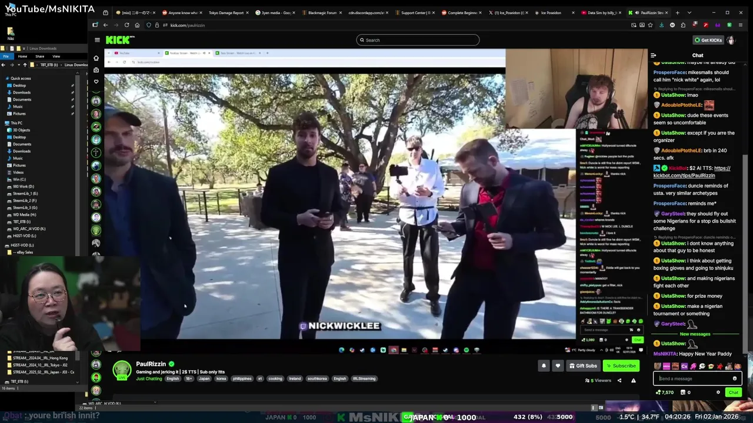Open the kickbot.com tips link in chat
753x423 pixels.
click(x=692, y=172)
